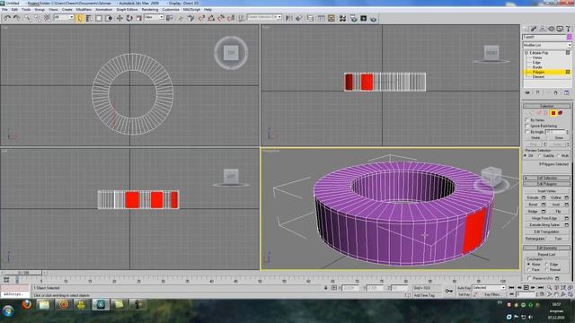The image size is (575, 323).
Task: Open the Edit menu
Action: [14, 10]
